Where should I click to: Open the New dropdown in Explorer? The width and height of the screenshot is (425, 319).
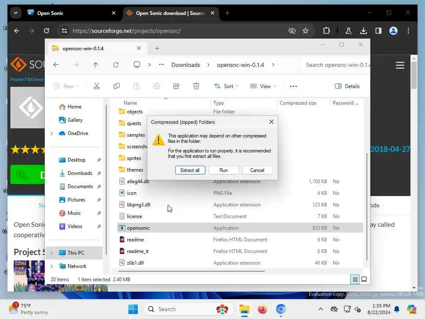(x=66, y=86)
